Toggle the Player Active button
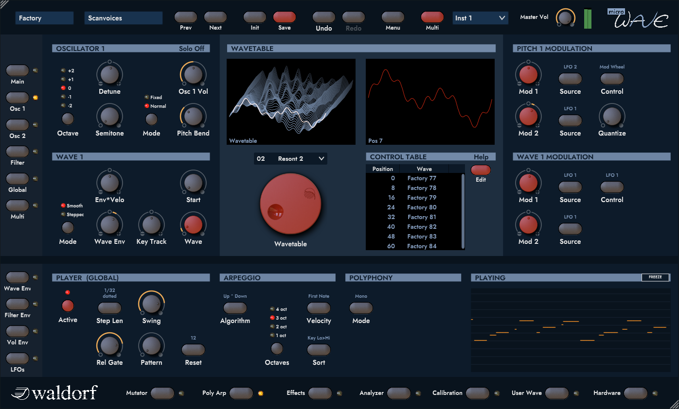The image size is (679, 409). point(68,306)
